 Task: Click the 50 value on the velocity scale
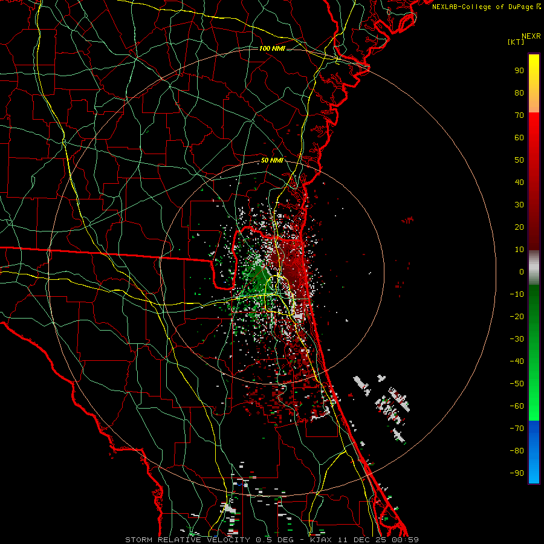tap(519, 160)
